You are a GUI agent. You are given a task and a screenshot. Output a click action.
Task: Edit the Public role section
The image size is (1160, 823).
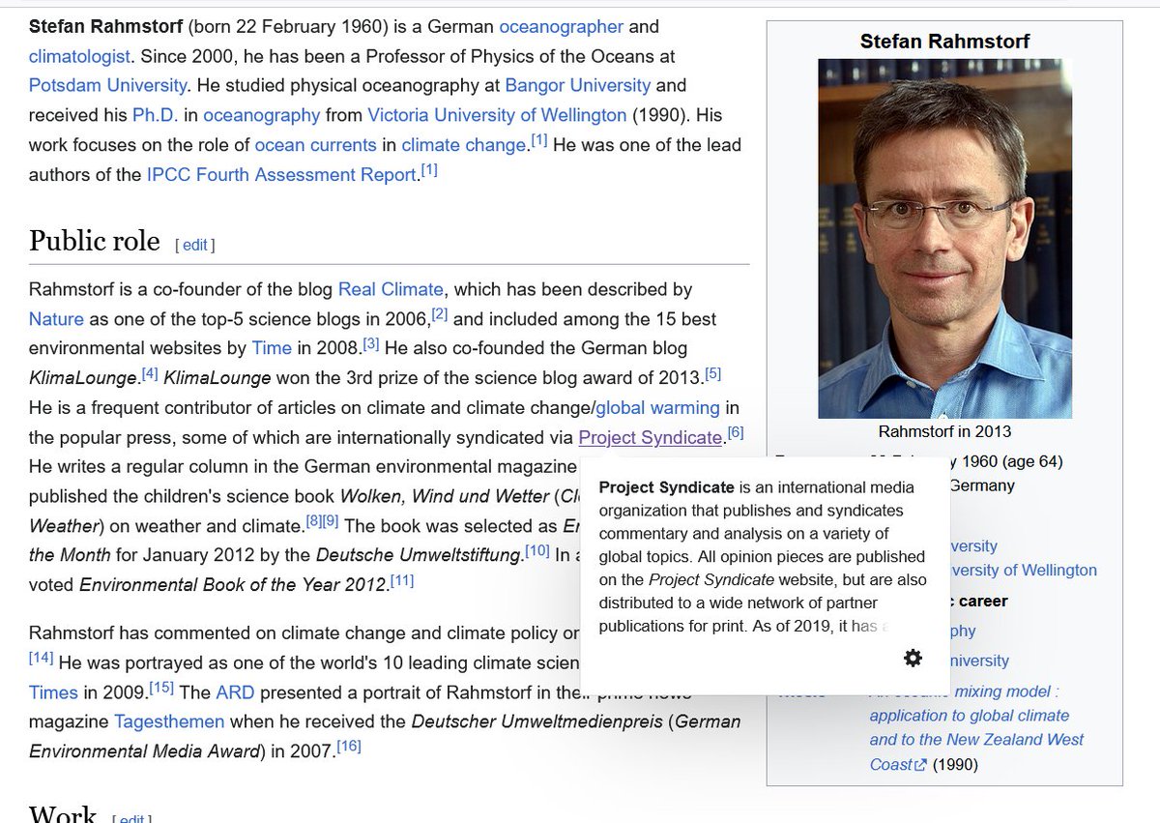[x=195, y=245]
